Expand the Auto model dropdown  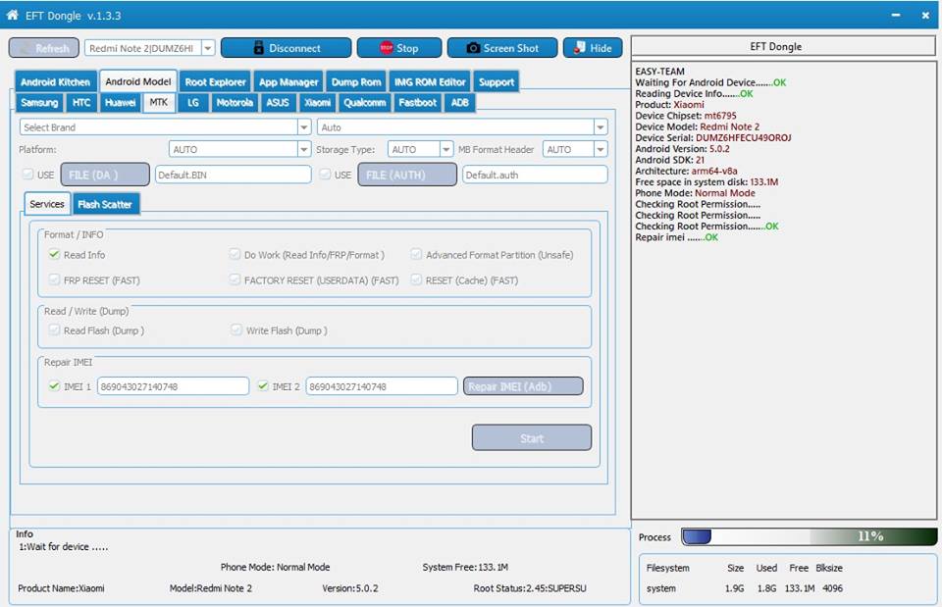[x=601, y=127]
